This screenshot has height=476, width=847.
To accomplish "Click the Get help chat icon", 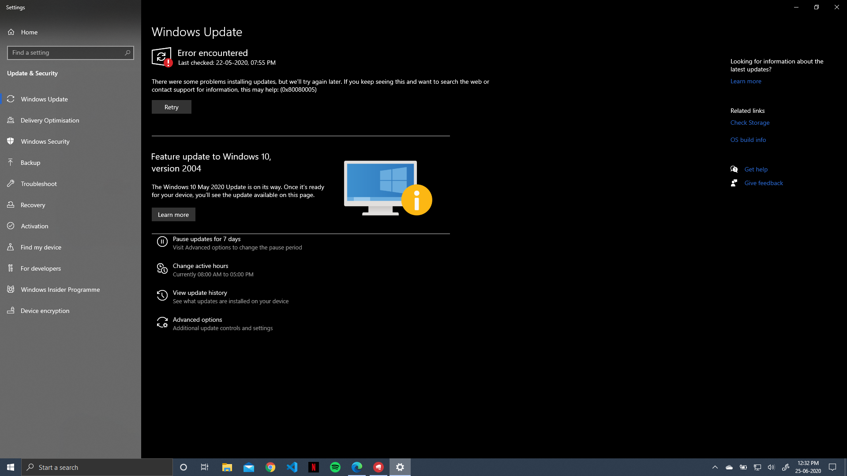I will pyautogui.click(x=734, y=169).
